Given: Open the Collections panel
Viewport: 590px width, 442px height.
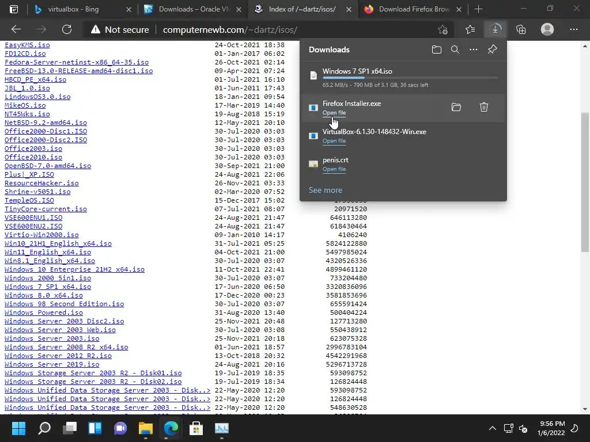Looking at the screenshot, I should coord(521,29).
